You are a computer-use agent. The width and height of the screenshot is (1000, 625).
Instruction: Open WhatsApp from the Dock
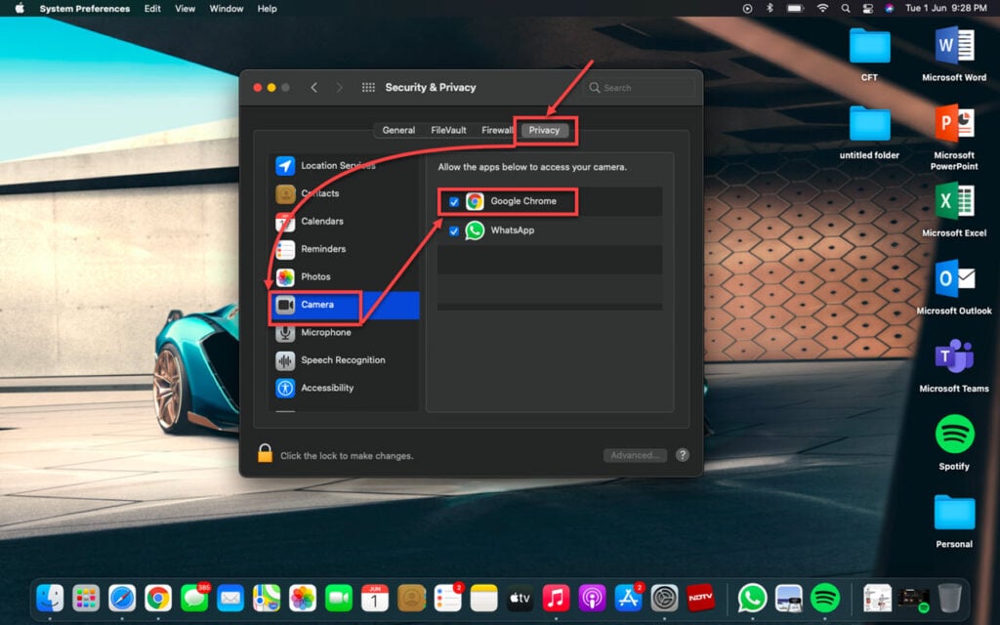pyautogui.click(x=753, y=599)
